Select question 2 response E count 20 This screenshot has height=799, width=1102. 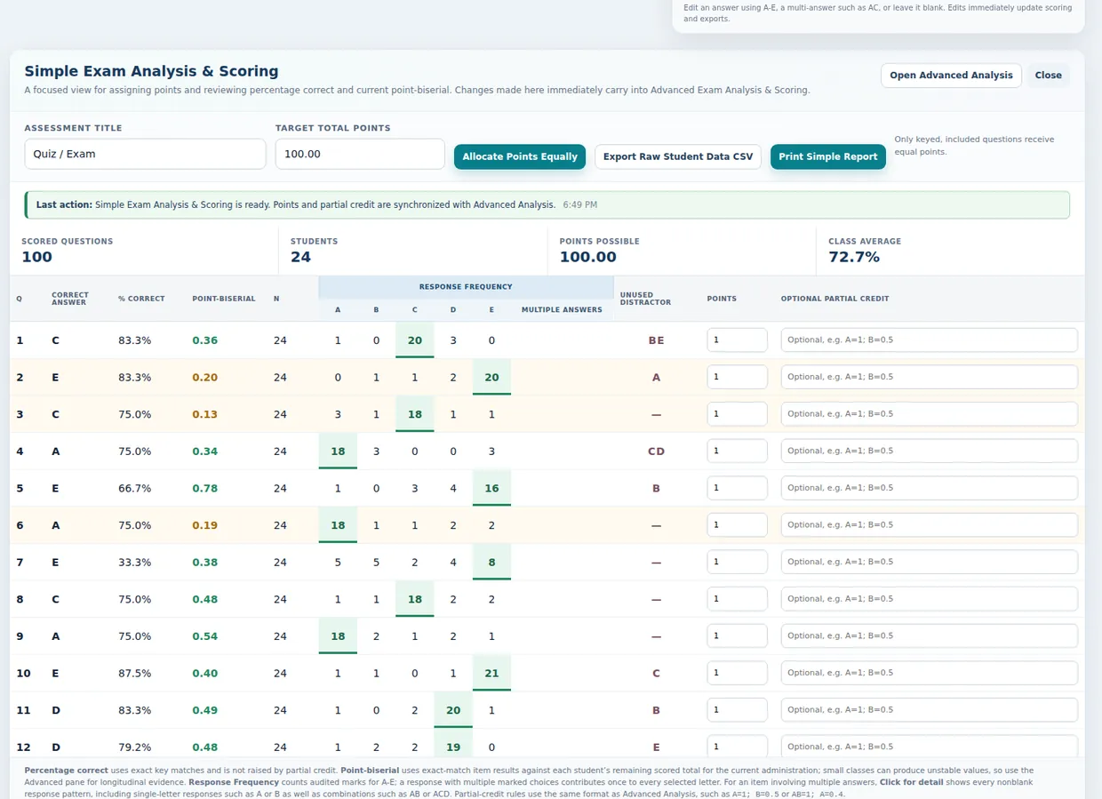[491, 378]
